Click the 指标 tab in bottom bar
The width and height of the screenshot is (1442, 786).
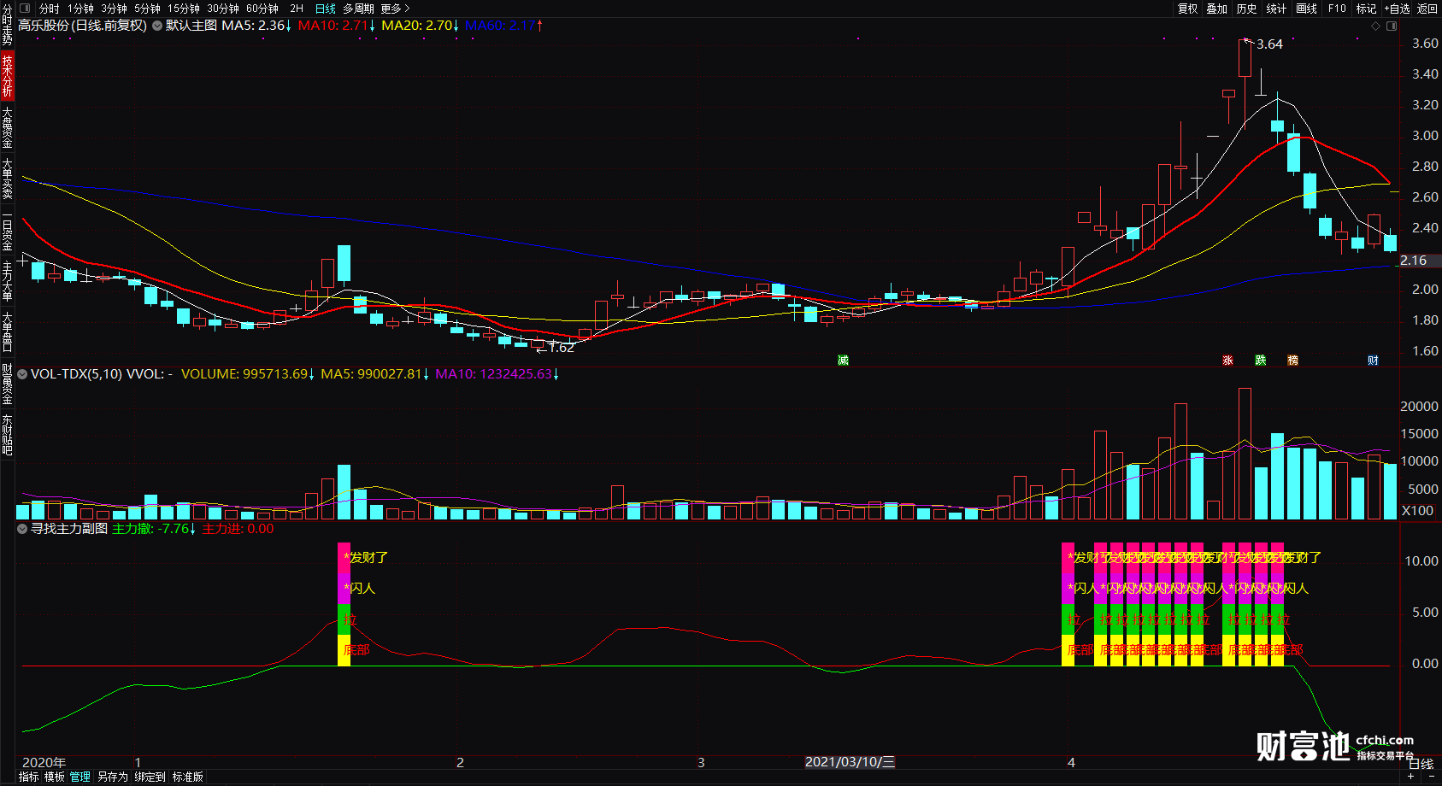[x=28, y=777]
